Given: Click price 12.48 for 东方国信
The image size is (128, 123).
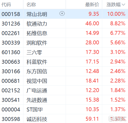Looking at the screenshot, I should point(92,71).
